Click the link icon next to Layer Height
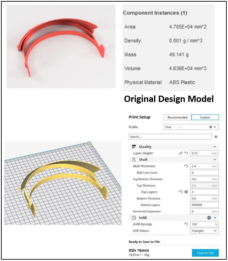Image resolution: width=228 pixels, height=261 pixels. (x=181, y=153)
